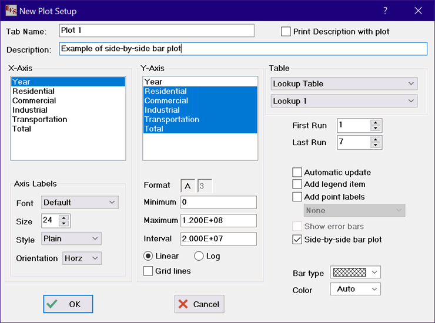435x323 pixels.
Task: Open the Bar type pattern swatch
Action: point(356,272)
